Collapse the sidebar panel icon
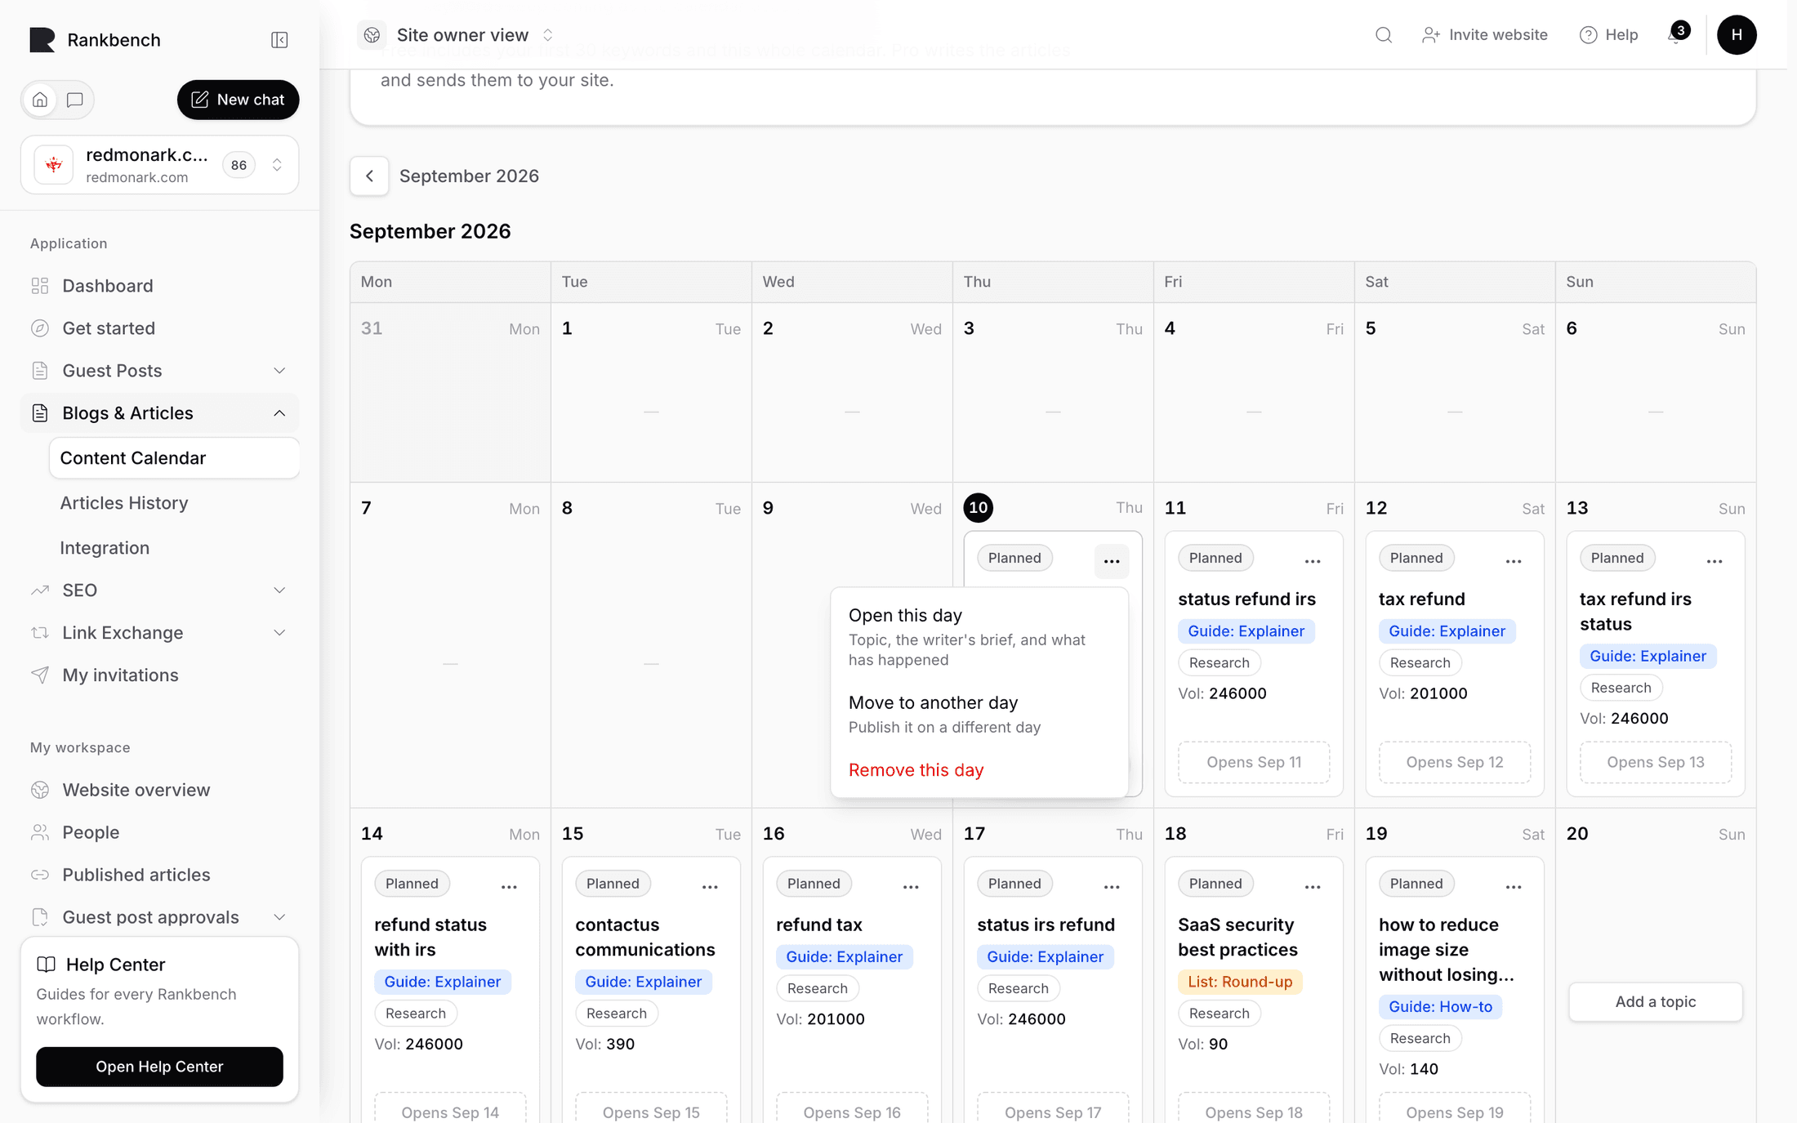 pyautogui.click(x=279, y=40)
